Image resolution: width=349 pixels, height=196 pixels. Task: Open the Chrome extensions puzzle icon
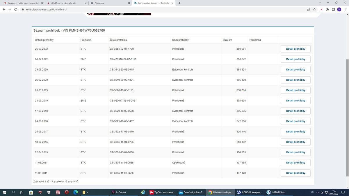click(327, 9)
